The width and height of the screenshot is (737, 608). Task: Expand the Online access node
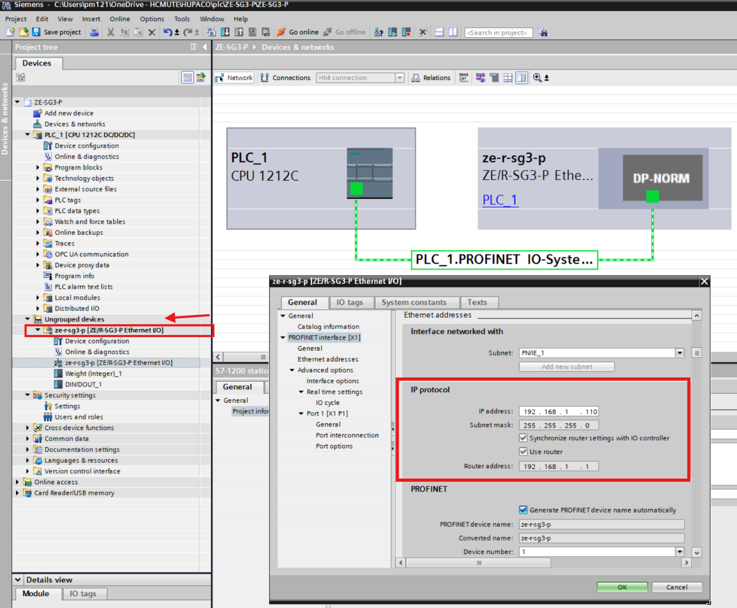tap(17, 482)
